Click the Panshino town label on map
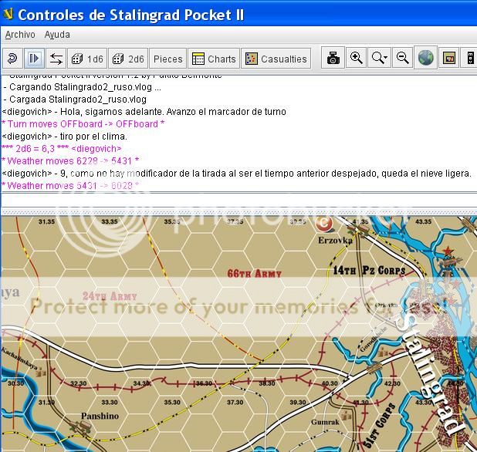Screen dimensions: 477x452 (x=100, y=416)
